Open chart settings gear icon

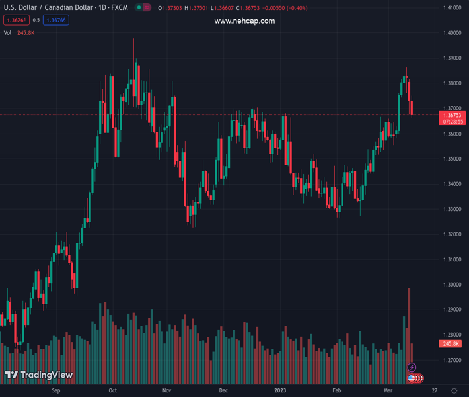(454, 391)
